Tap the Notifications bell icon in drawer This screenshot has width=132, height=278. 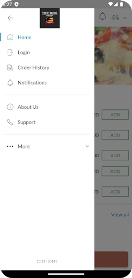tap(10, 83)
